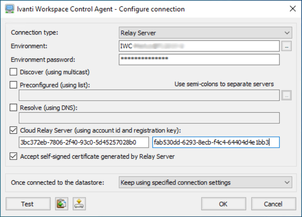This screenshot has height=217, width=302.
Task: Tick the Preconfigured (using list) checkbox
Action: [x=14, y=84]
